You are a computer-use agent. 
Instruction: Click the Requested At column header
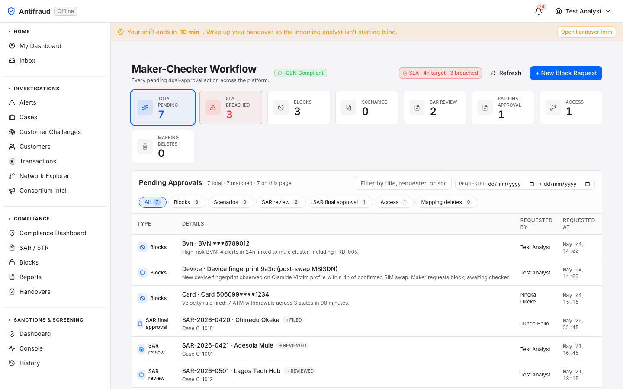tap(579, 224)
